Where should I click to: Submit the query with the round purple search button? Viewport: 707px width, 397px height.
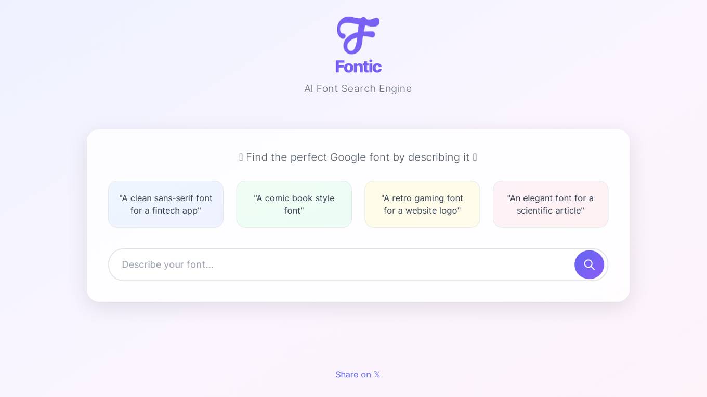pyautogui.click(x=589, y=264)
